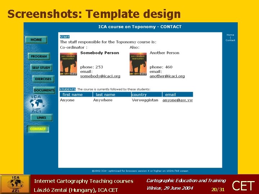Select the EXERCISES navigation button
The image size is (259, 194).
point(43,79)
